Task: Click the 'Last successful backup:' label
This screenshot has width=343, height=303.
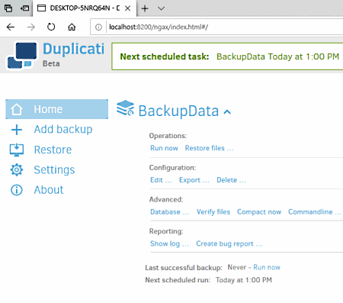Action: 184,268
